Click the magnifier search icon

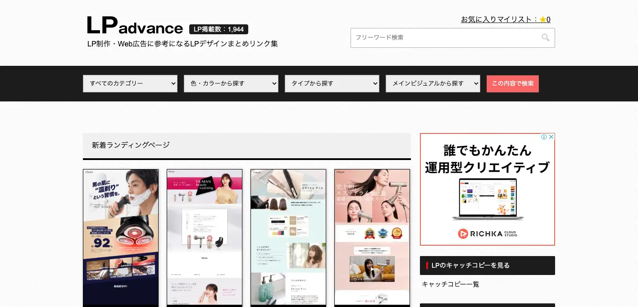545,38
